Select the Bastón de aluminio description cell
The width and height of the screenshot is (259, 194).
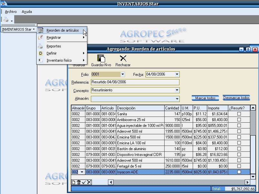click(x=140, y=148)
